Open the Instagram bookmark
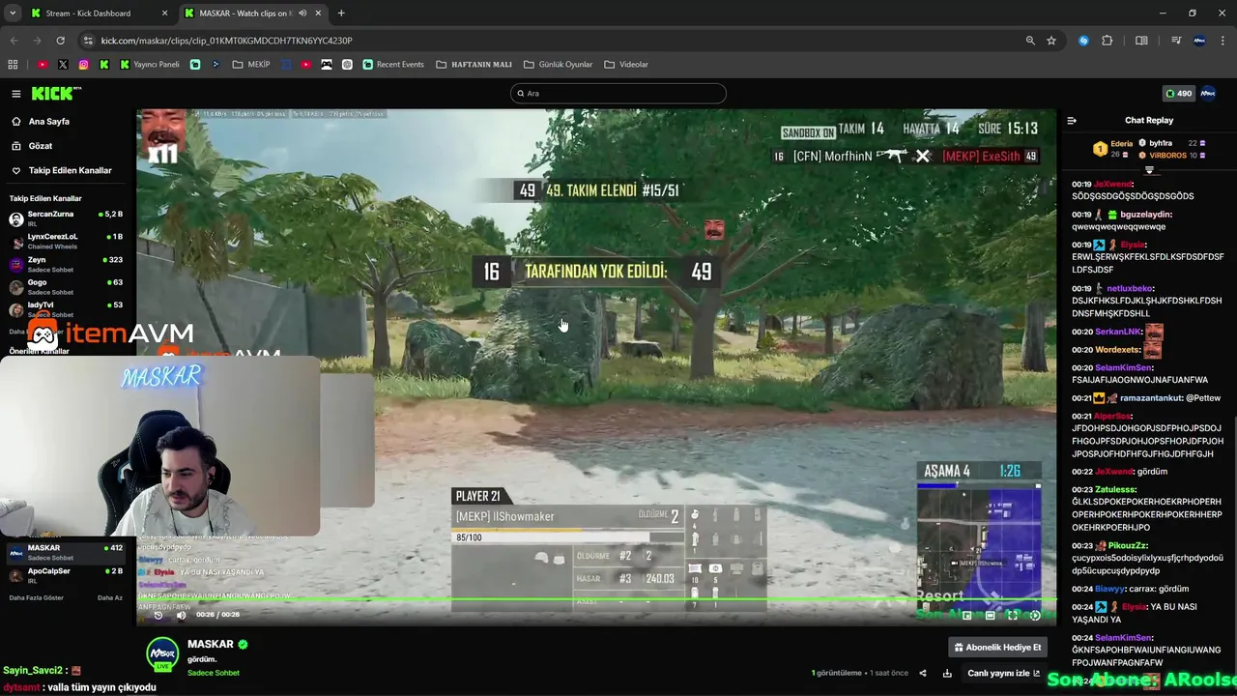 click(84, 65)
